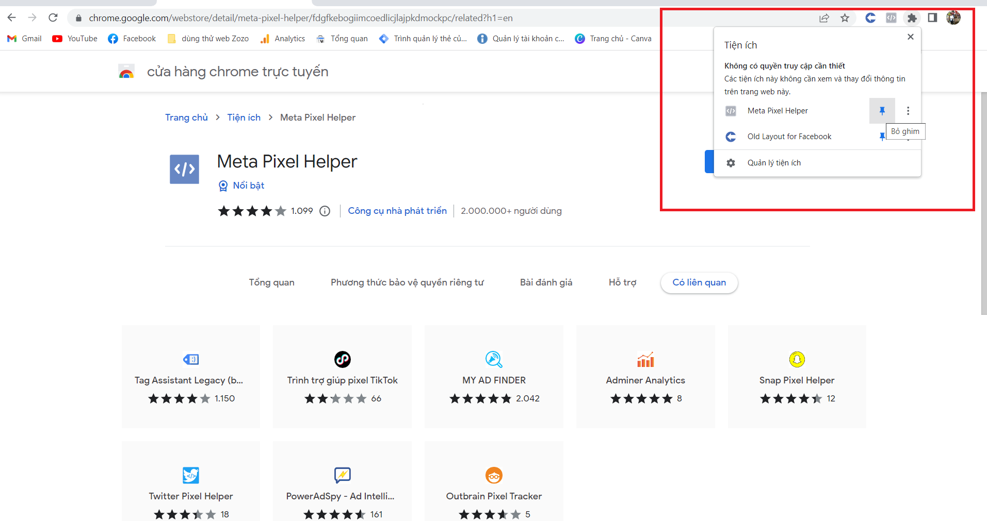Screen dimensions: 987x521
Task: Open Outbrain Pixel Tracker extension card
Action: [494, 481]
